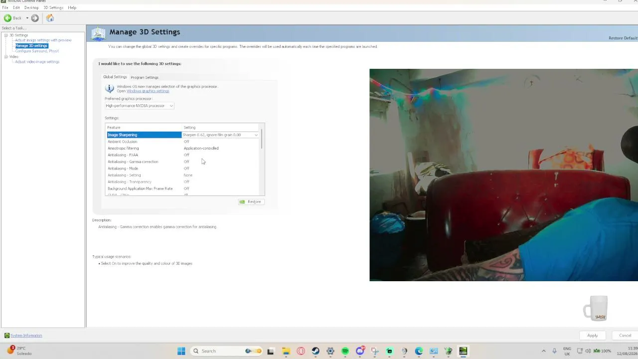Open the 3D Settings menu
The width and height of the screenshot is (638, 359).
pyautogui.click(x=53, y=7)
